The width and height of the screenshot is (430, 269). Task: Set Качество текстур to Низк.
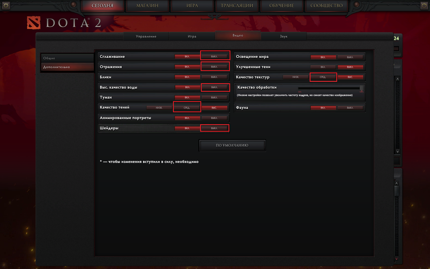pyautogui.click(x=296, y=77)
